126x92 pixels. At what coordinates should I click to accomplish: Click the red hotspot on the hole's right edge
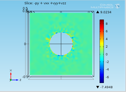pyautogui.click(x=73, y=46)
